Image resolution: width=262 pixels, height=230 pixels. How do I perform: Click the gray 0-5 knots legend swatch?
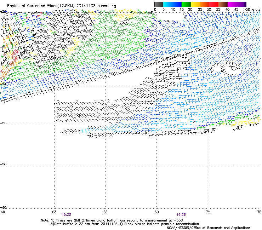click(159, 4)
